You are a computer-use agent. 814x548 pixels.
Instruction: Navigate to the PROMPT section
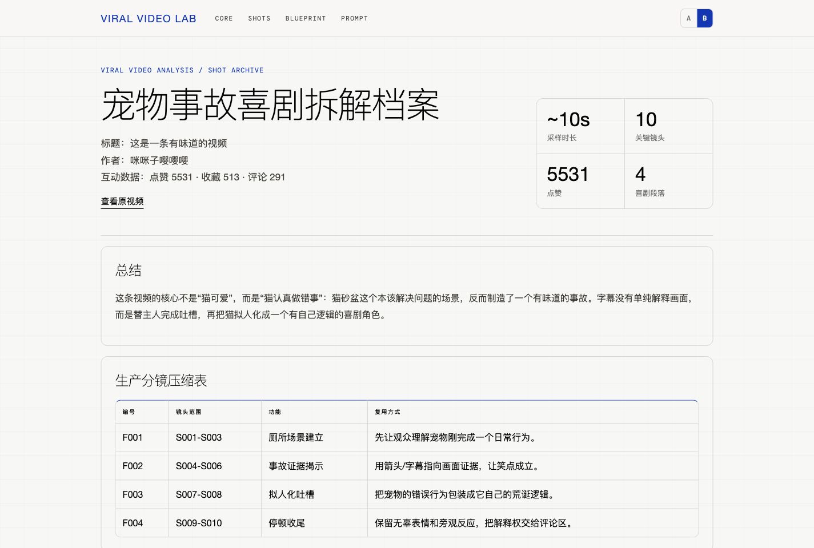(x=354, y=18)
